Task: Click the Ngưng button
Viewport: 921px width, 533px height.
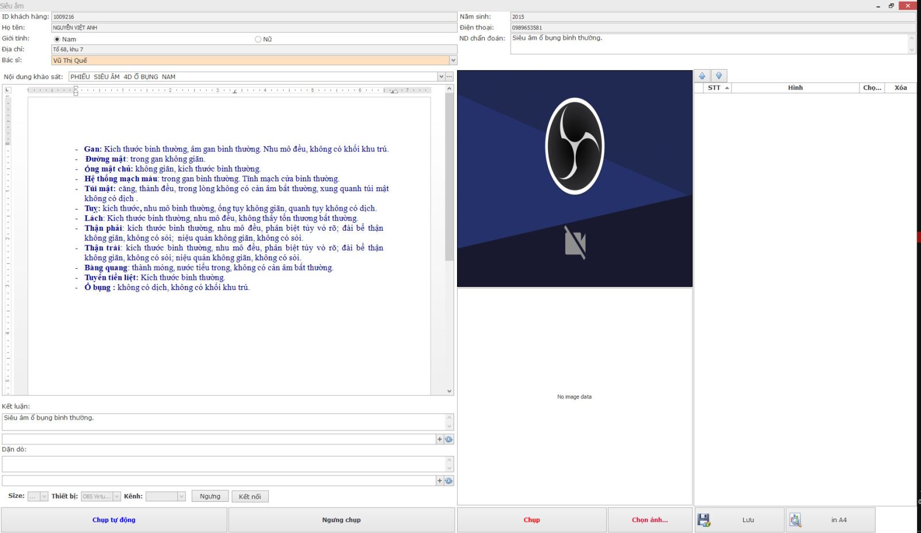Action: [x=210, y=496]
